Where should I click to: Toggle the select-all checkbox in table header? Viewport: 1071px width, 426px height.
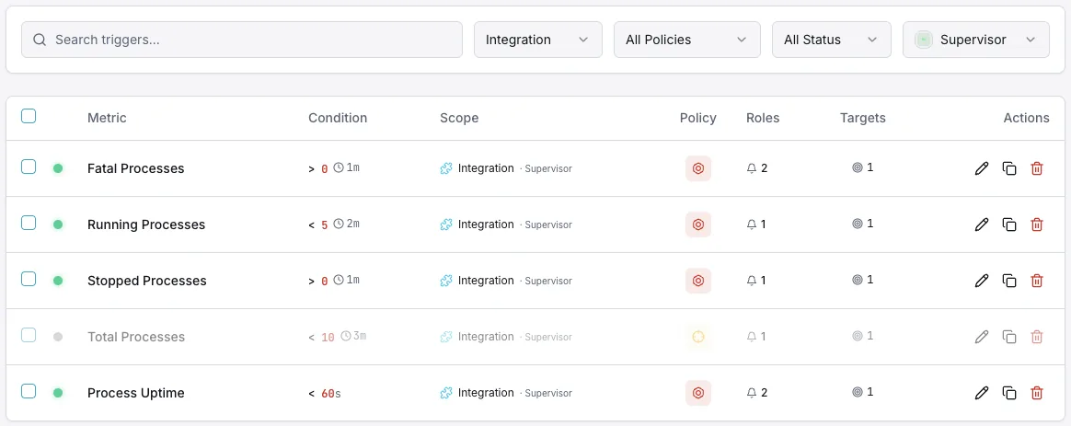[x=29, y=116]
